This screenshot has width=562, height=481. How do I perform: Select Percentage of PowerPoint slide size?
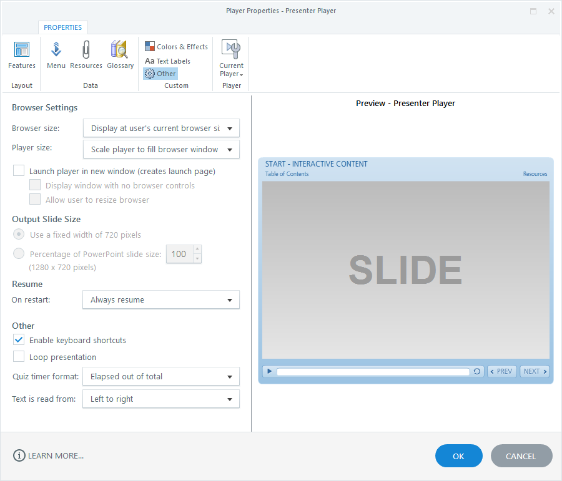coord(19,253)
